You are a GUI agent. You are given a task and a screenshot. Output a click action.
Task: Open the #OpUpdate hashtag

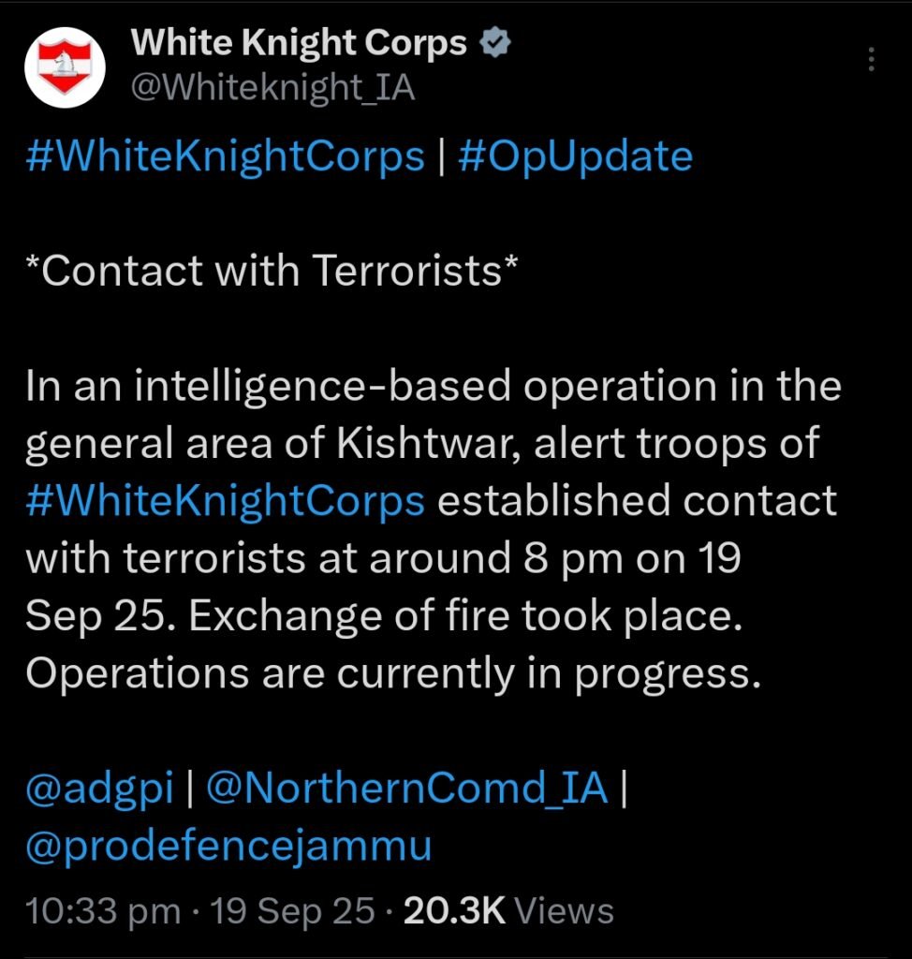(x=575, y=156)
